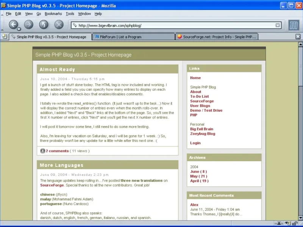
Task: Open the Tools menu
Action: [x=70, y=14]
